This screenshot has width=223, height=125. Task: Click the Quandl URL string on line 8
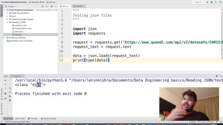coord(173,42)
